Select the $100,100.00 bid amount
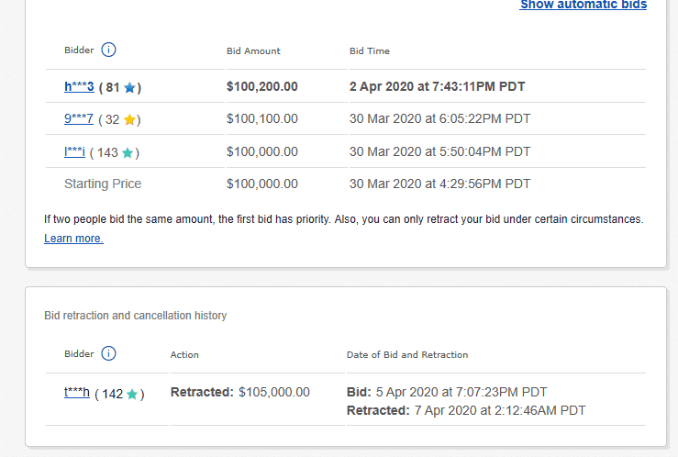The image size is (678, 457). click(262, 118)
